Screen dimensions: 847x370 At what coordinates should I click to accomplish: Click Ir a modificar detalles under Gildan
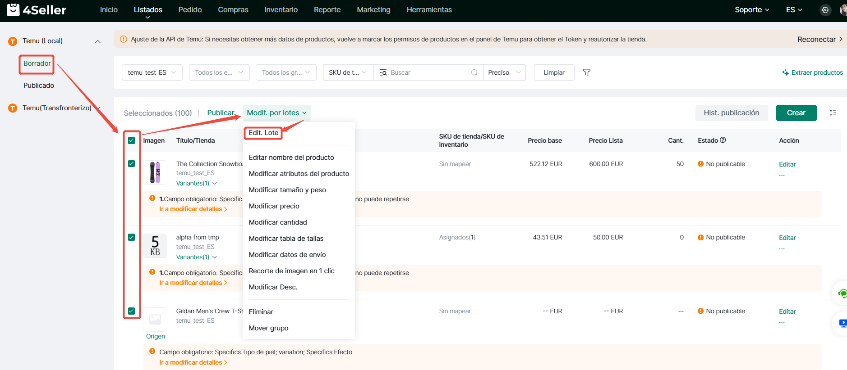(x=193, y=362)
